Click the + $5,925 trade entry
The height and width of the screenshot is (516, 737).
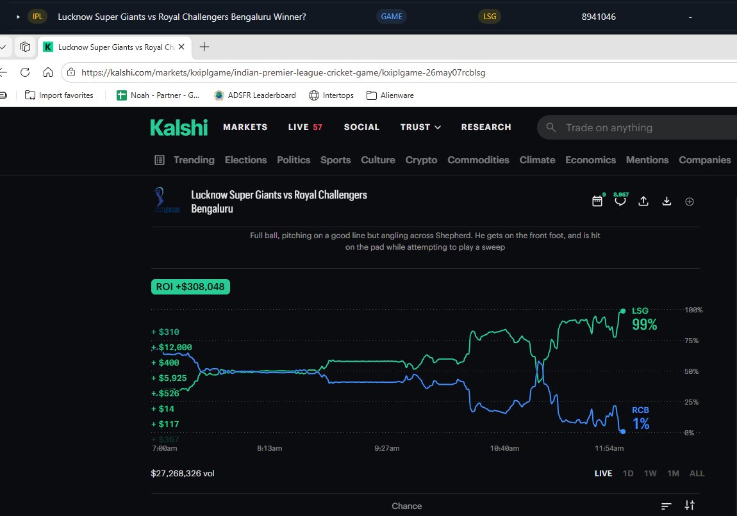[x=169, y=378]
